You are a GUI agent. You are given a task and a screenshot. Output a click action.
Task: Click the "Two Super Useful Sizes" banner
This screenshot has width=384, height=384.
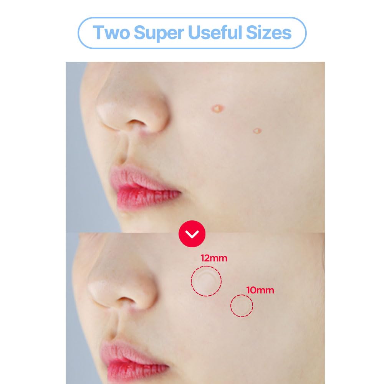192,33
